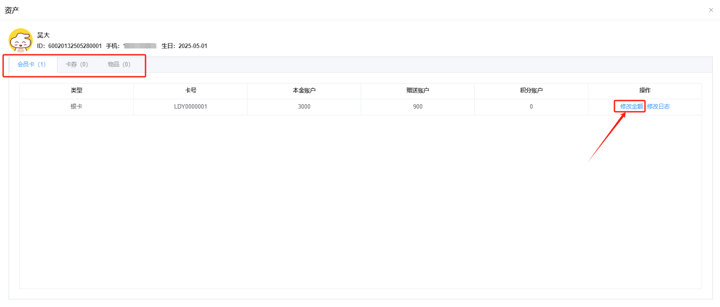Viewport: 720px width, 307px height.
Task: Close the 资产 dialog with the X icon
Action: point(711,10)
